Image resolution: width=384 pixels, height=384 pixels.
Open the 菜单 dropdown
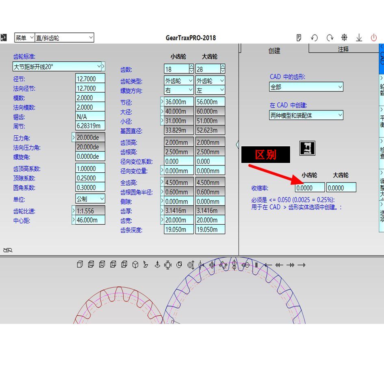[25, 38]
